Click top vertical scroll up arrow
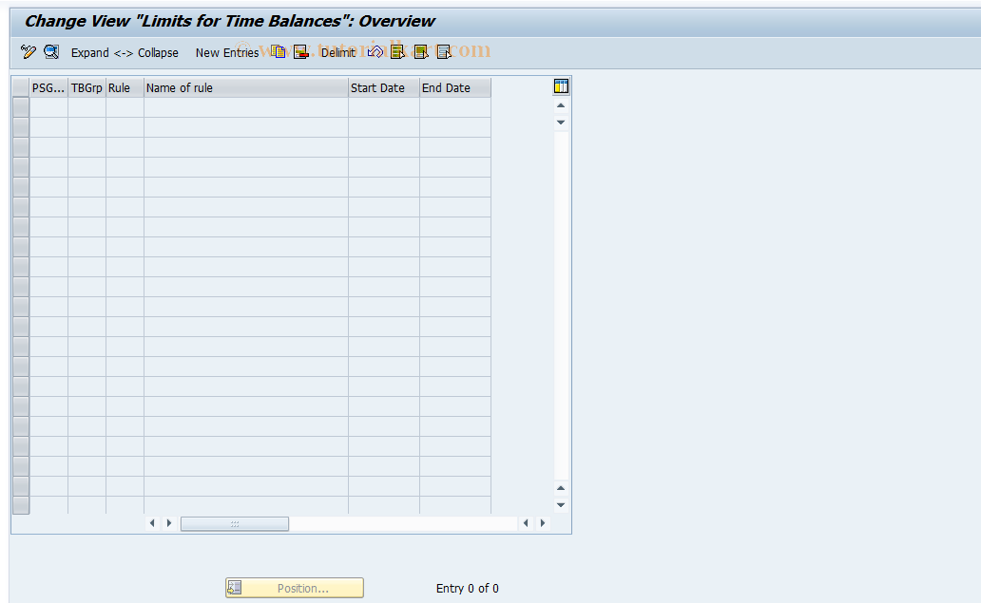Viewport: 981px width, 603px height. (x=561, y=105)
